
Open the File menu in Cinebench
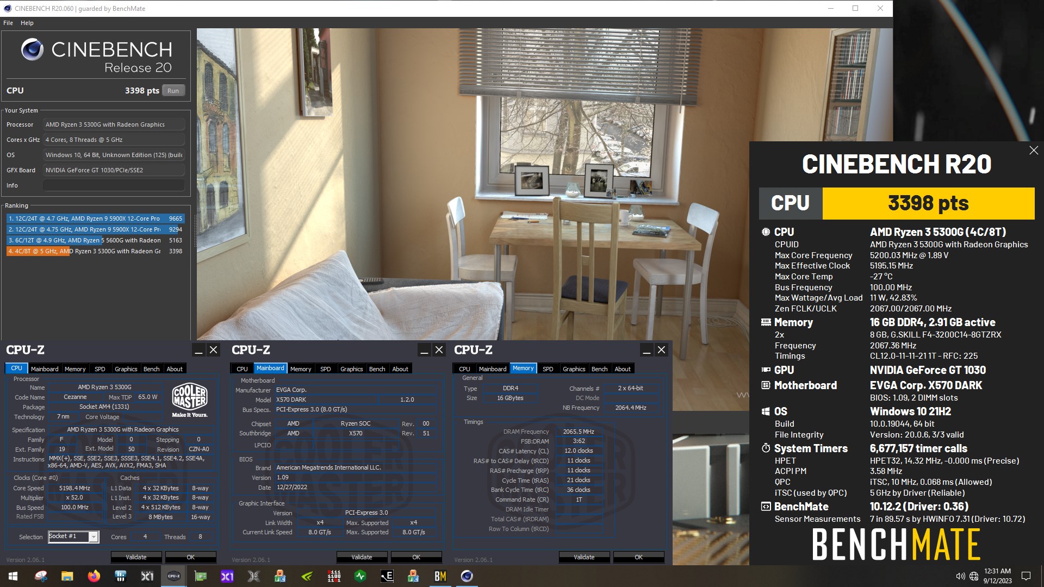(x=8, y=23)
